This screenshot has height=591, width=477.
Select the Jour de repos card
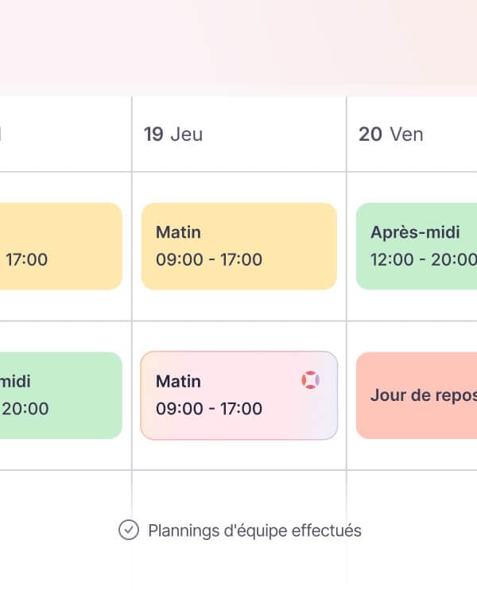tap(417, 395)
